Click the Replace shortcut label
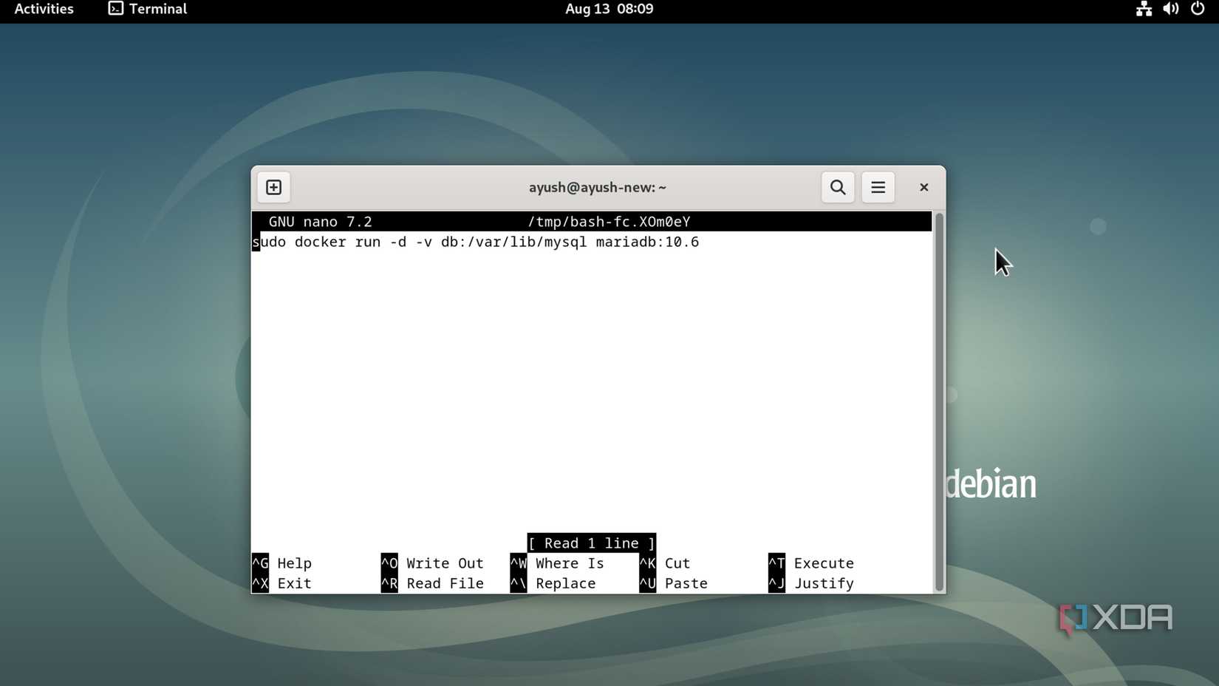 click(565, 583)
